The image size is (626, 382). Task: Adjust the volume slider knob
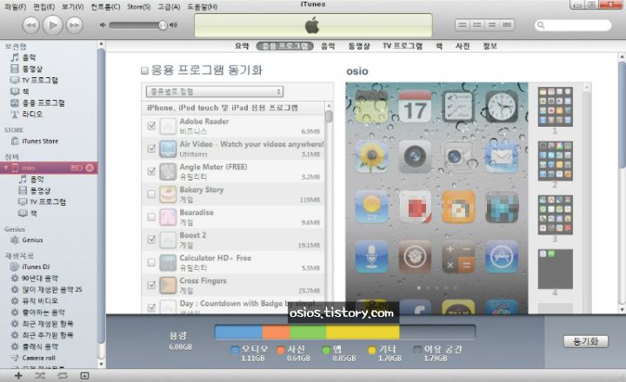[x=163, y=25]
